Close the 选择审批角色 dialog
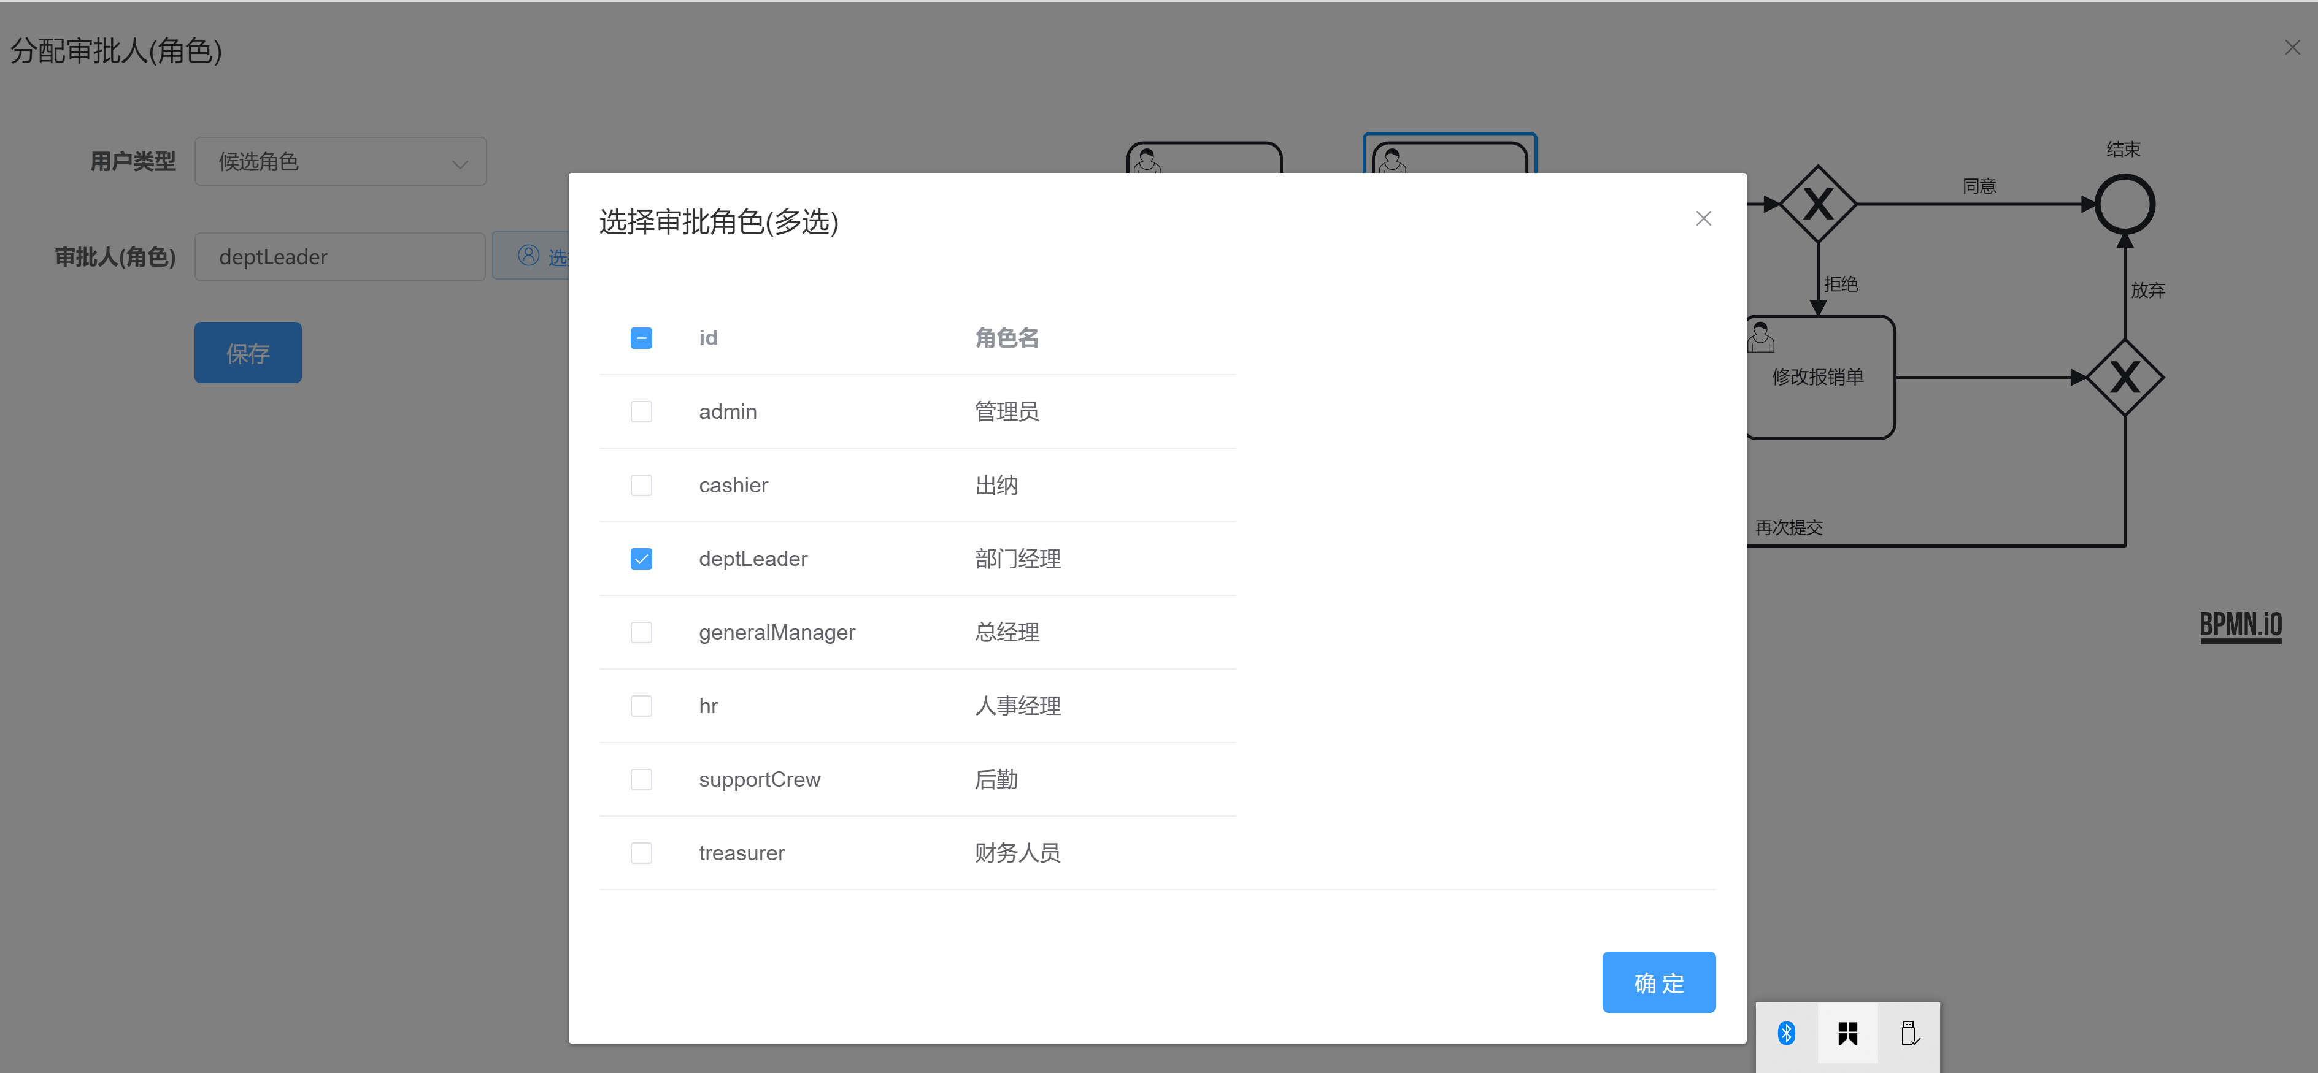Screen dimensions: 2318x1073 (1703, 218)
